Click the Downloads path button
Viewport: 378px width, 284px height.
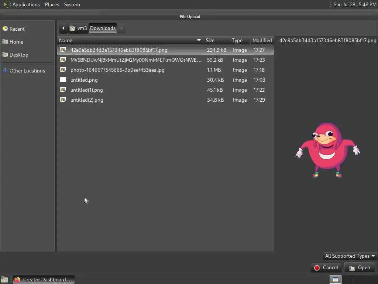(103, 28)
